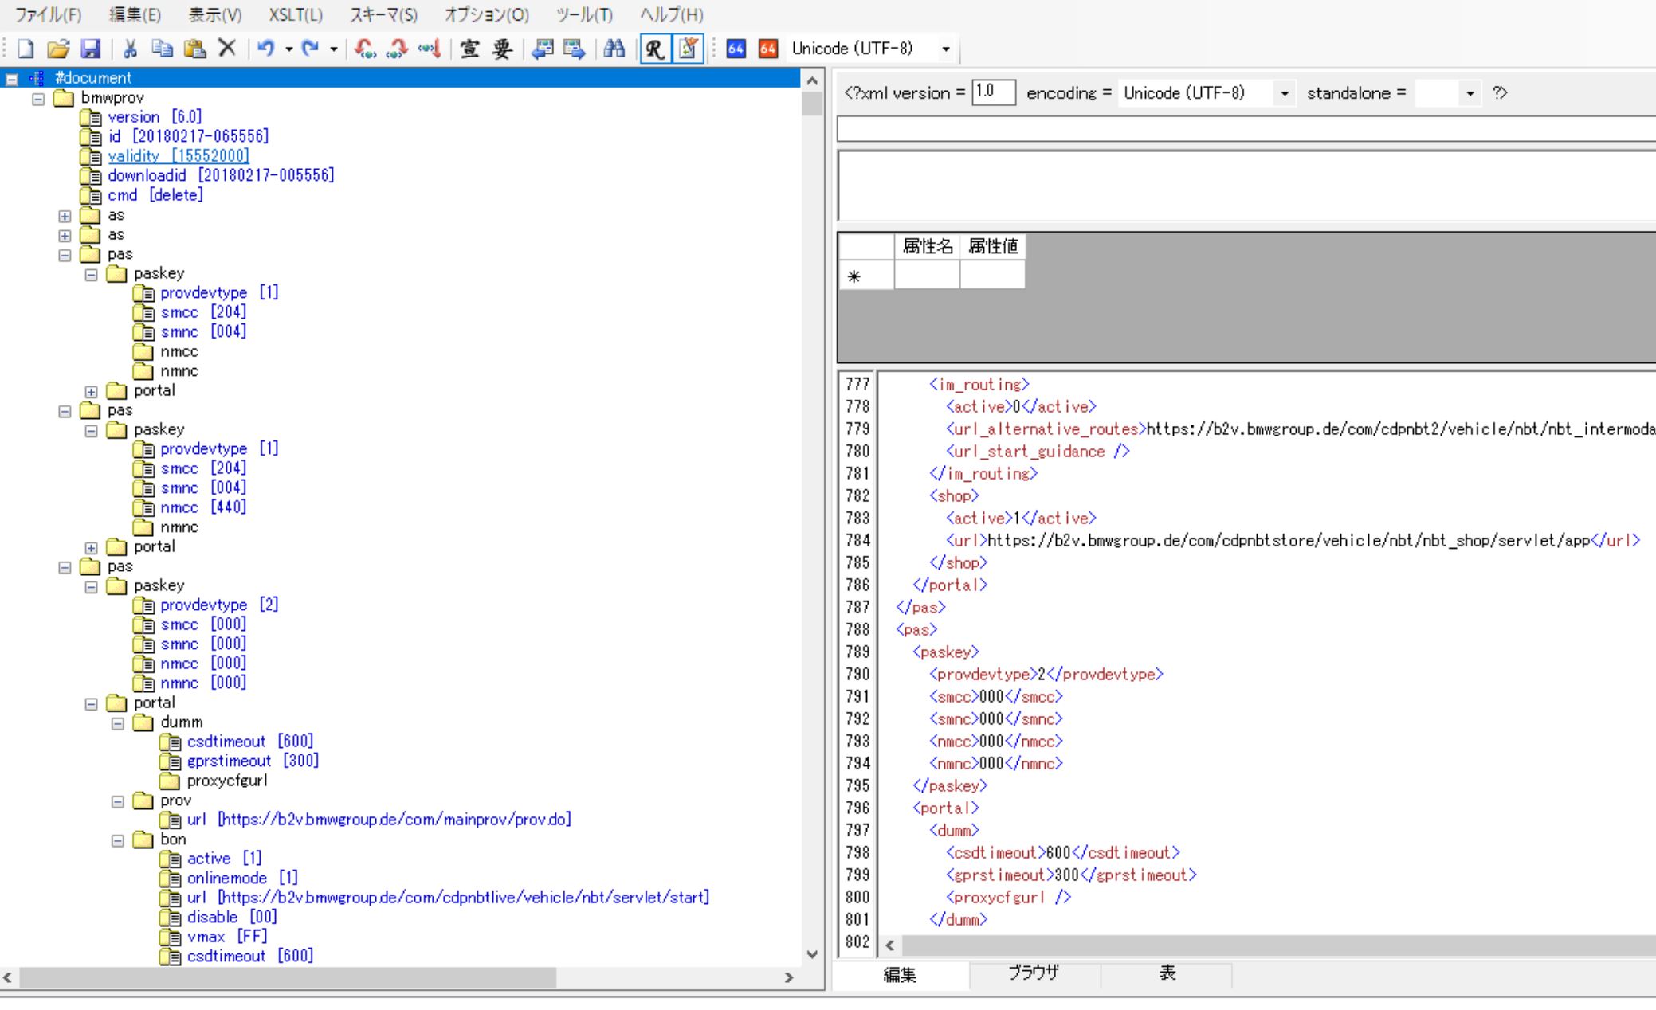Select gprstimeout [300] tree node
Image resolution: width=1656 pixels, height=1010 pixels.
tap(253, 761)
